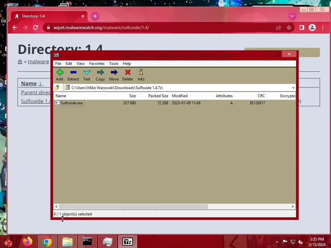Click the red Delete icon

coord(127,75)
